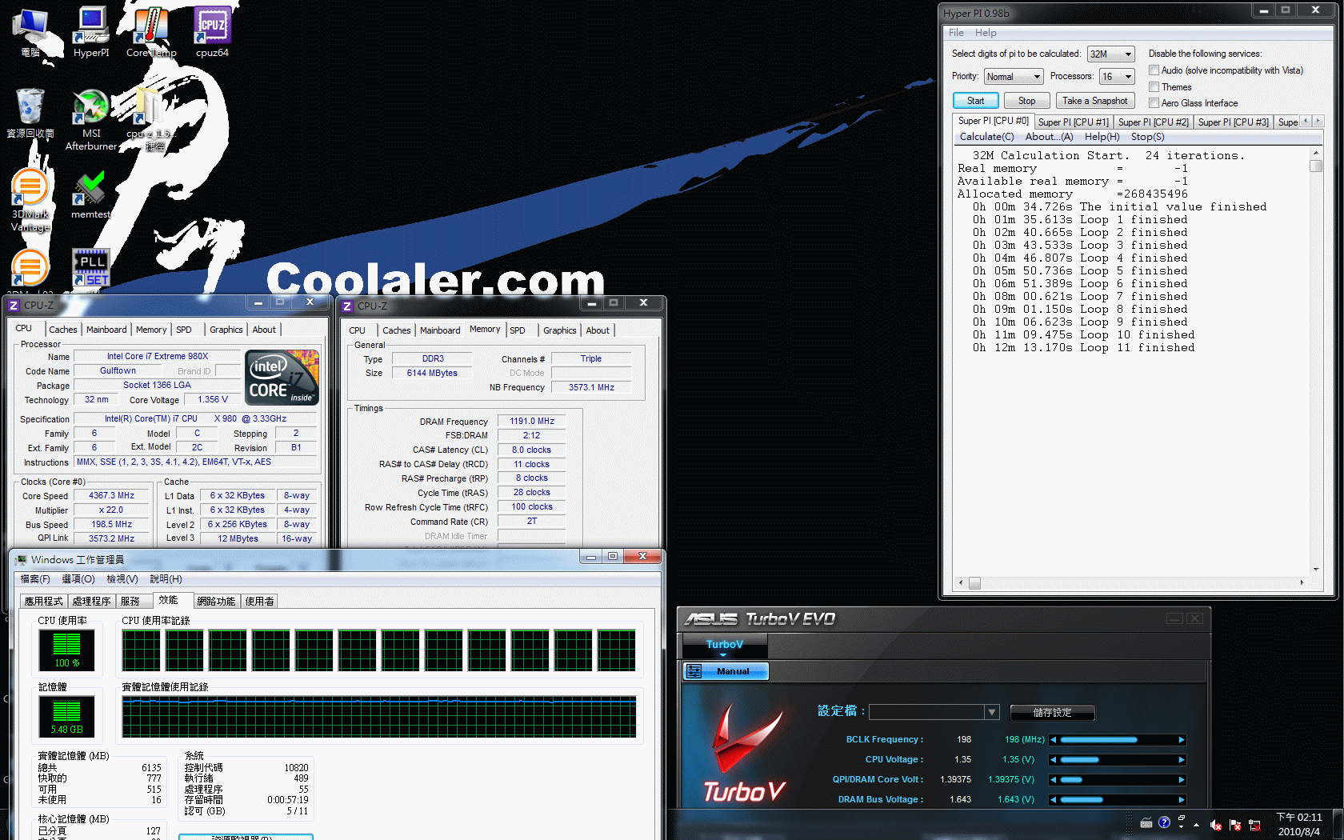Click the volume icon in system tray
1344x840 pixels.
coord(1215,825)
